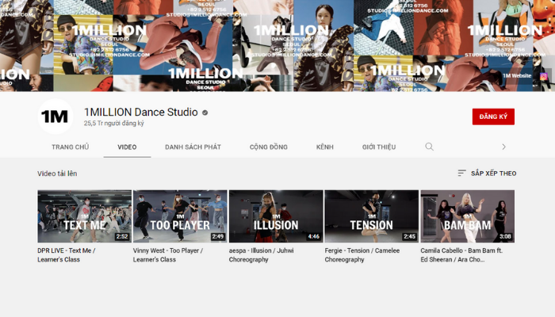Open the GIỚI THIỆU tab
Viewport: 555px width, 317px height.
point(379,147)
